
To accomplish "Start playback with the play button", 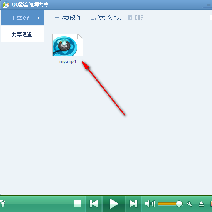I will pyautogui.click(x=114, y=204).
